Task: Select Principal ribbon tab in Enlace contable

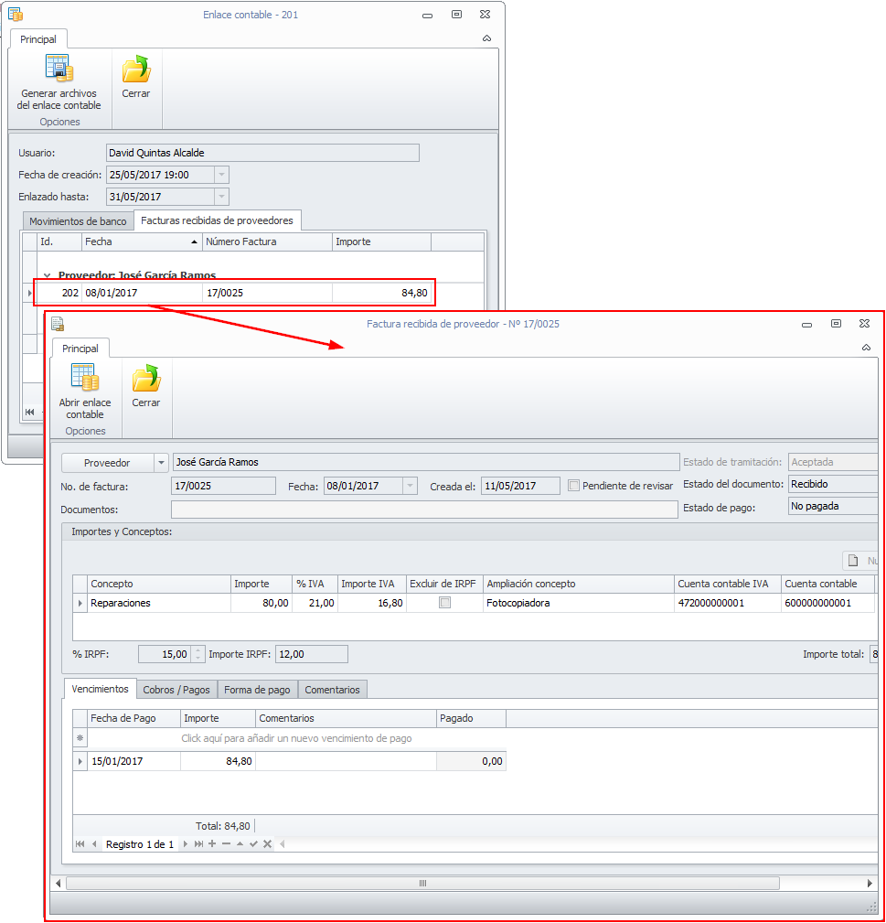Action: point(38,39)
